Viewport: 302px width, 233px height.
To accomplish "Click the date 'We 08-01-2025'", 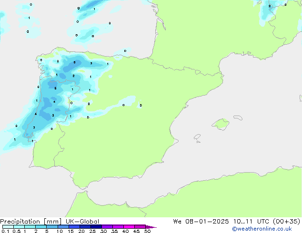I will [201, 222].
